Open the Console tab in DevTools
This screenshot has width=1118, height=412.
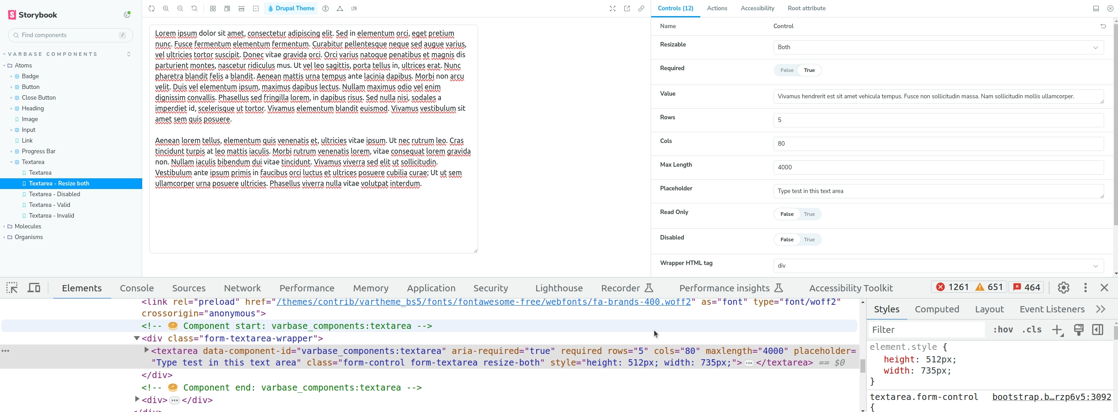point(137,288)
